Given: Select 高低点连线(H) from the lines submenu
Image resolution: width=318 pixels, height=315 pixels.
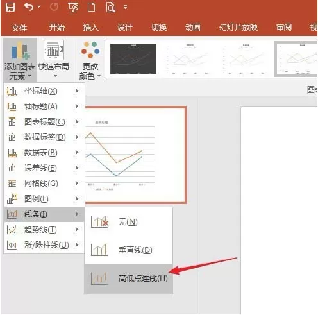Looking at the screenshot, I should (128, 278).
